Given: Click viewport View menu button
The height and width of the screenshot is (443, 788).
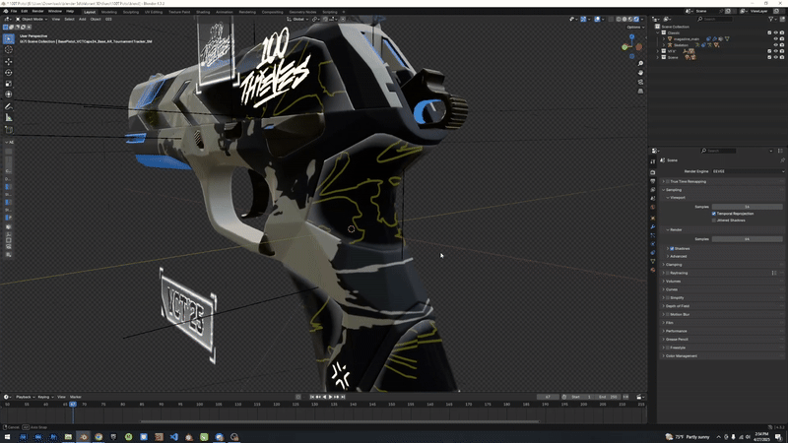Looking at the screenshot, I should point(56,19).
